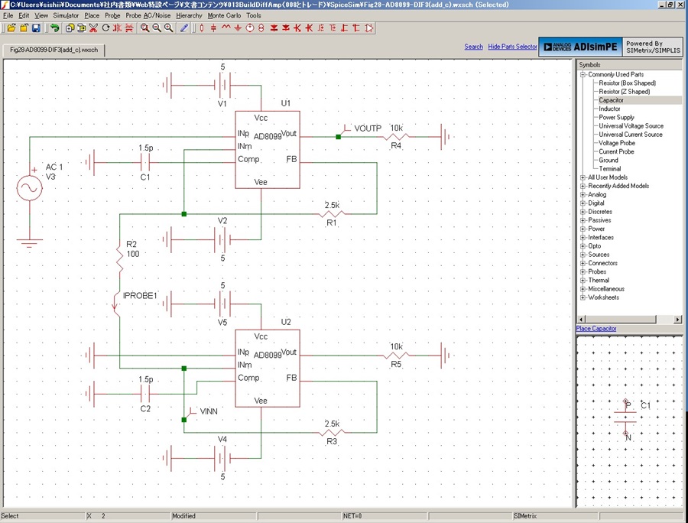Image resolution: width=688 pixels, height=523 pixels.
Task: Zoom out using the minus magnifier icon
Action: 157,28
